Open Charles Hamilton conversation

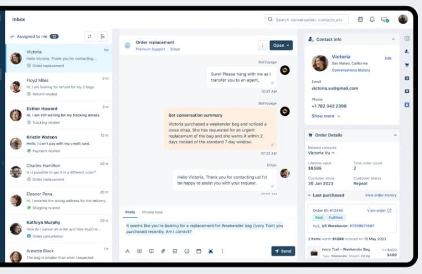point(59,172)
